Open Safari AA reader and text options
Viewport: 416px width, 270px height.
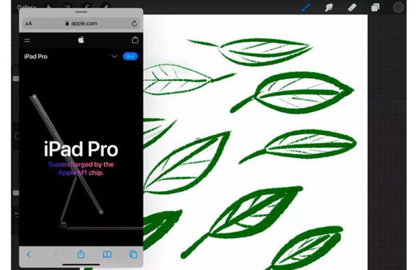[x=28, y=24]
